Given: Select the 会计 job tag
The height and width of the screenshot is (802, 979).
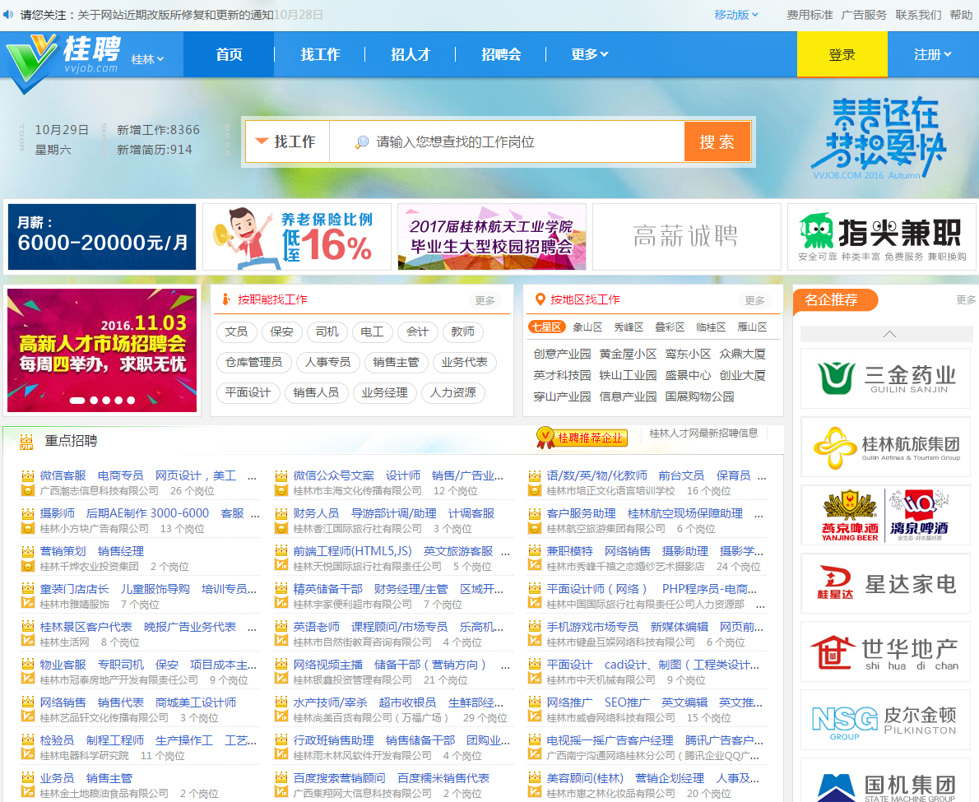Looking at the screenshot, I should pos(417,332).
